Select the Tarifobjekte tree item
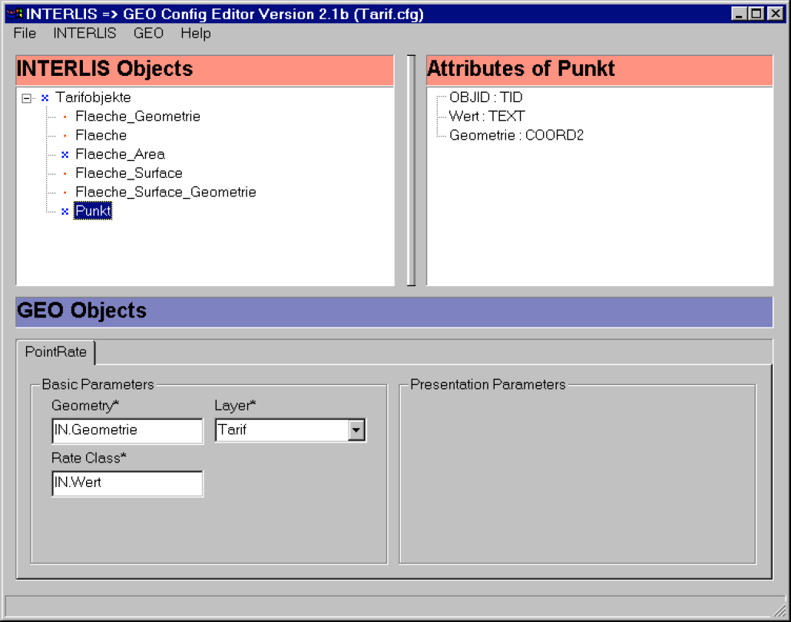Image resolution: width=791 pixels, height=622 pixels. pos(93,97)
